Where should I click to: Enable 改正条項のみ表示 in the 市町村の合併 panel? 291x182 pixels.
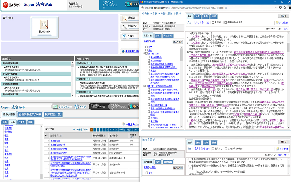pyautogui.click(x=226, y=23)
